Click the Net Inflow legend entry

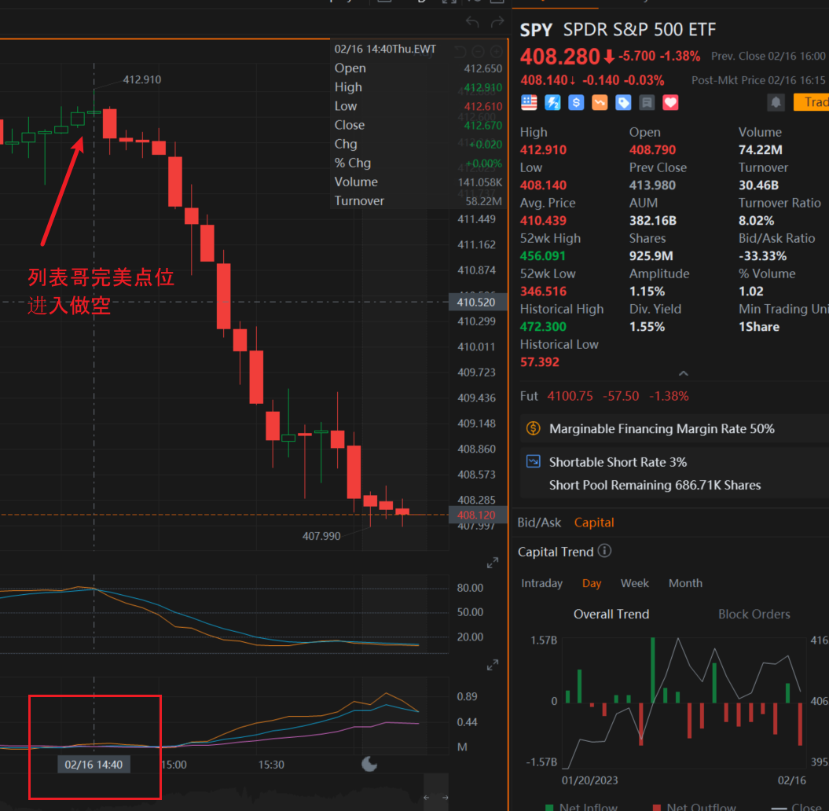coord(581,806)
